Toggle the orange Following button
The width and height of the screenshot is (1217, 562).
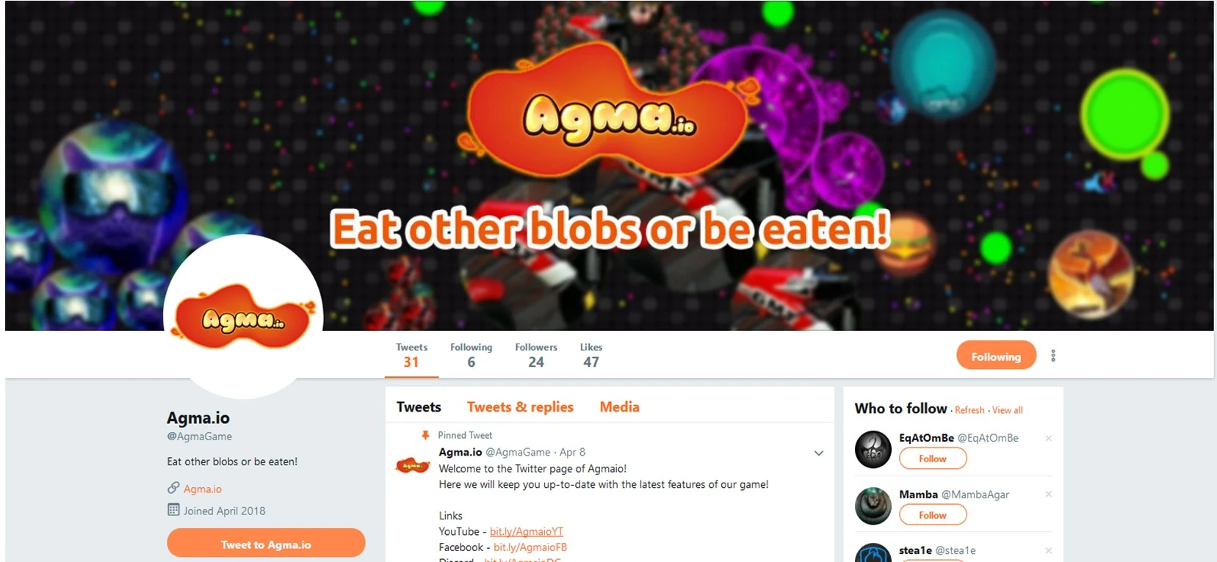point(996,356)
